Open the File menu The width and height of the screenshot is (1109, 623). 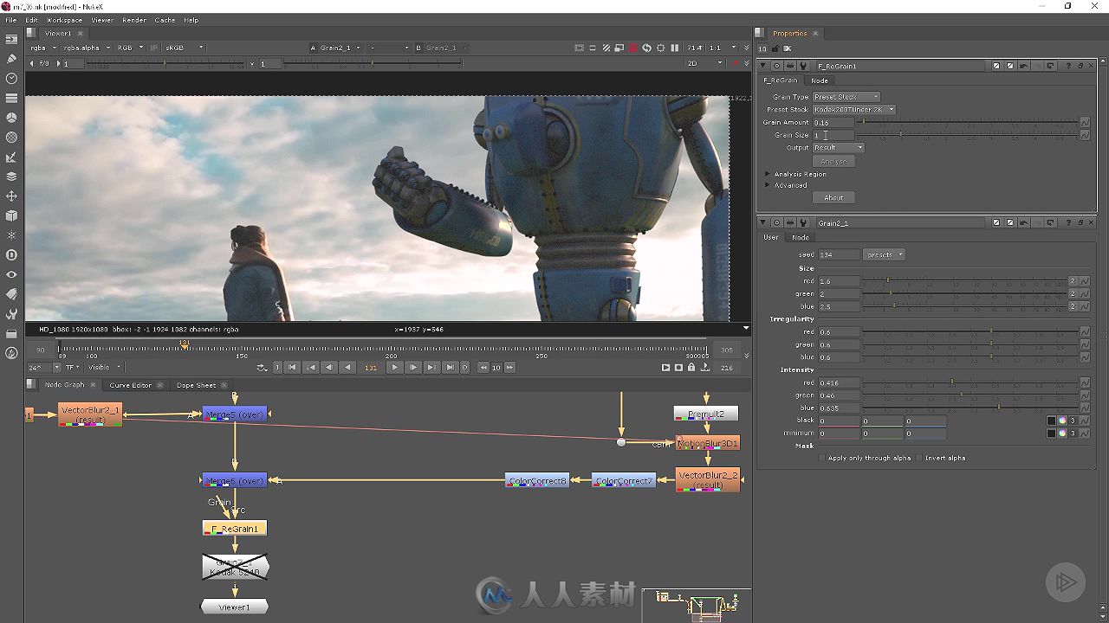tap(11, 20)
